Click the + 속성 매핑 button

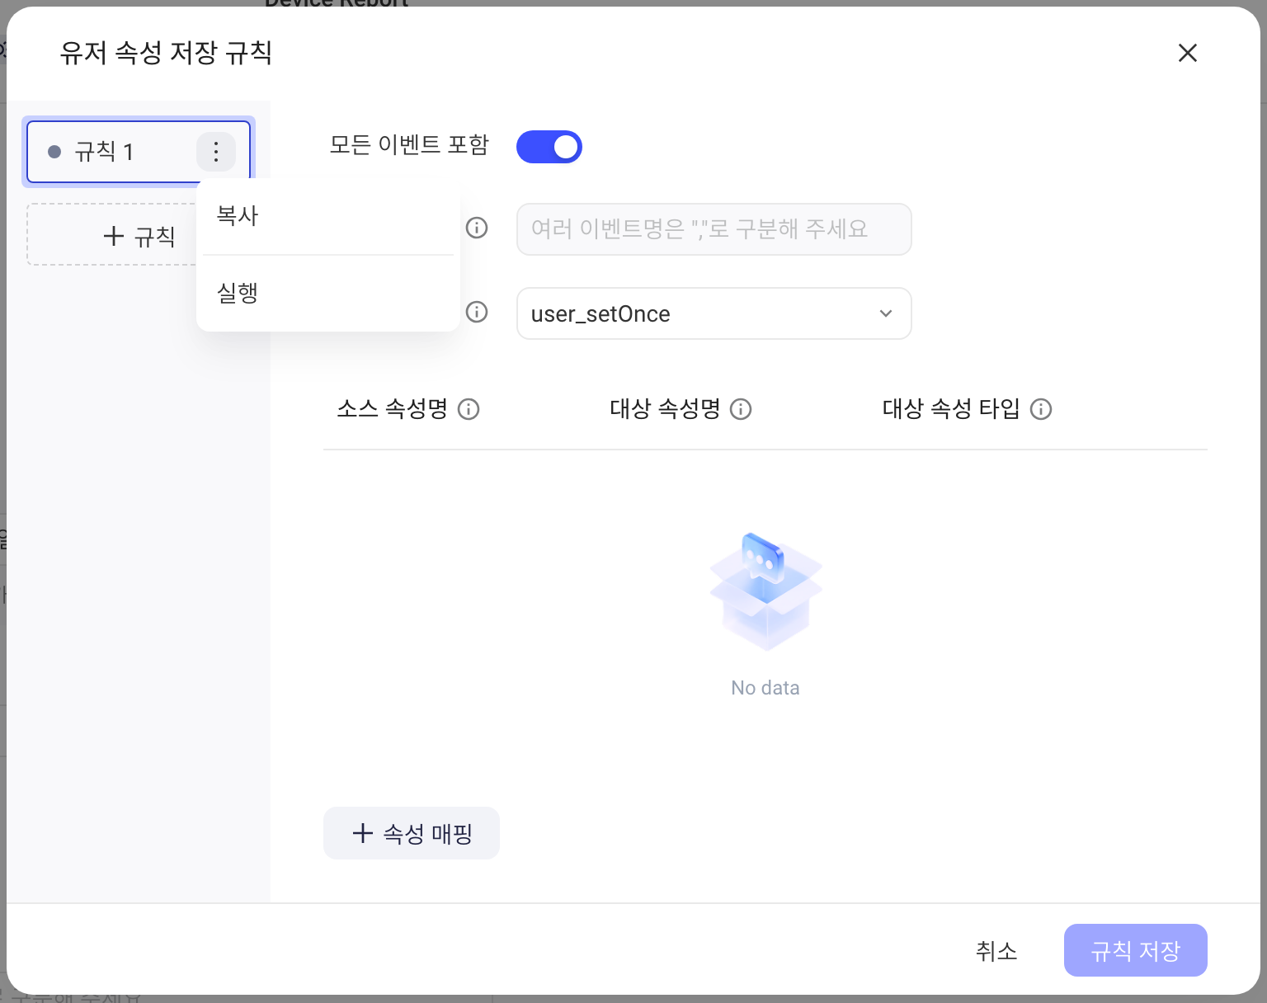(412, 833)
